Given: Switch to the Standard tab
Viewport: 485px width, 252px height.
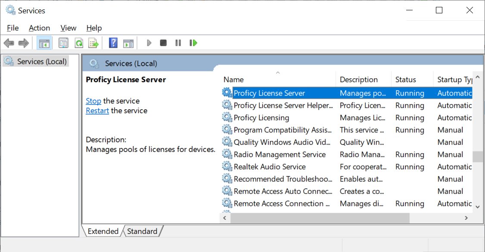Looking at the screenshot, I should (142, 231).
